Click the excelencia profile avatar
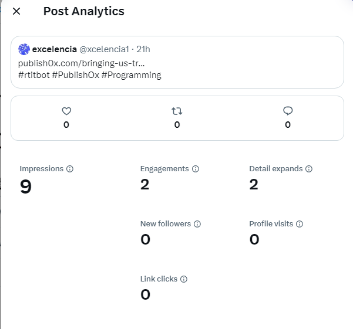Image resolution: width=353 pixels, height=329 pixels. tap(24, 49)
